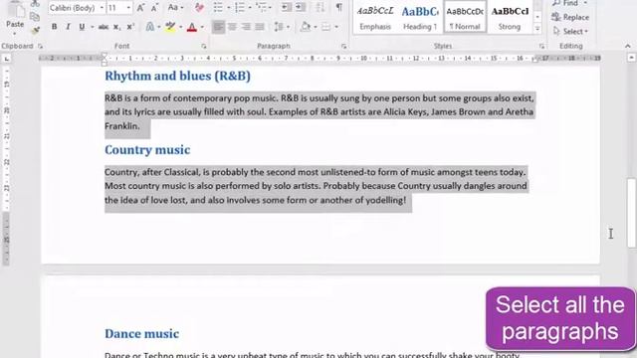Open the underline style dropdown arrow

[x=93, y=27]
